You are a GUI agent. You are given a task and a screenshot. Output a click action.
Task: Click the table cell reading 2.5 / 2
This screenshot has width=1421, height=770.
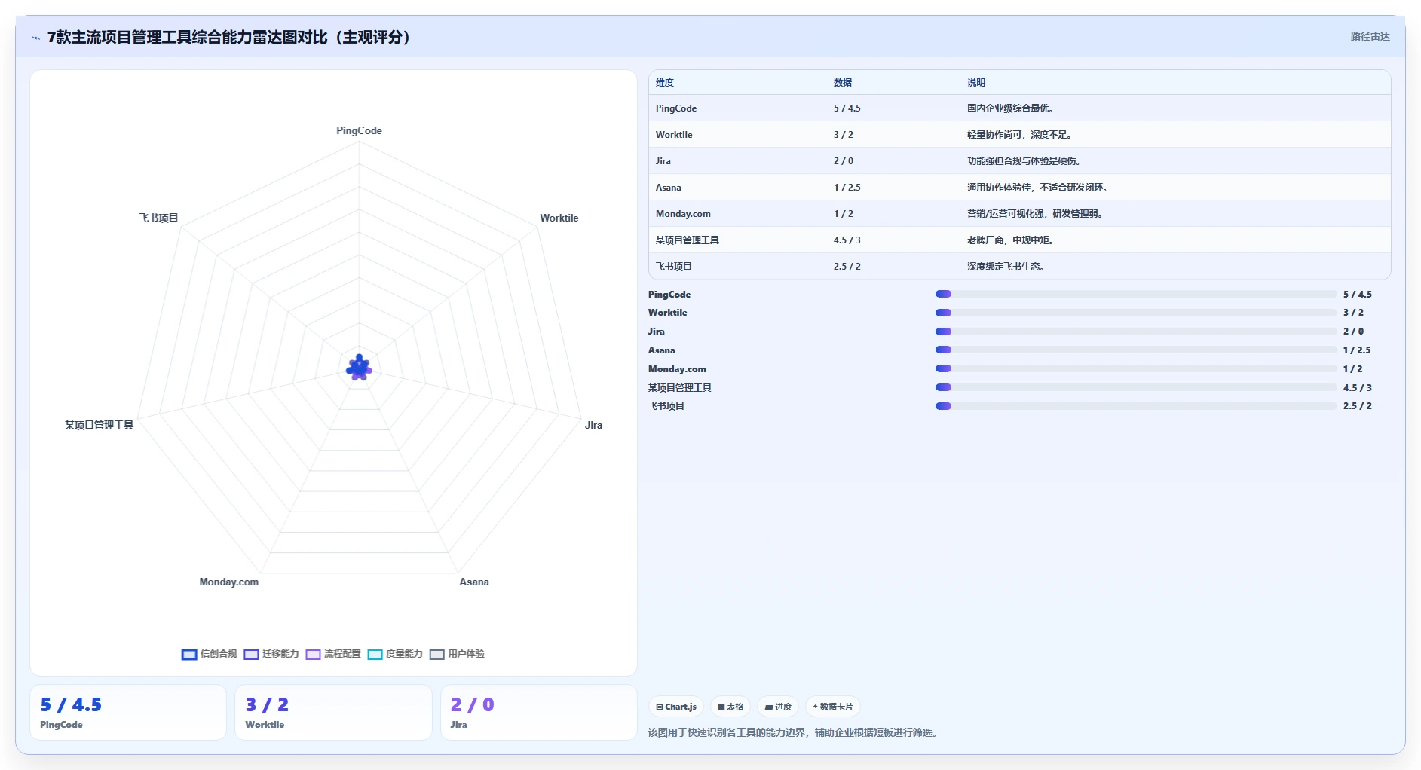847,267
